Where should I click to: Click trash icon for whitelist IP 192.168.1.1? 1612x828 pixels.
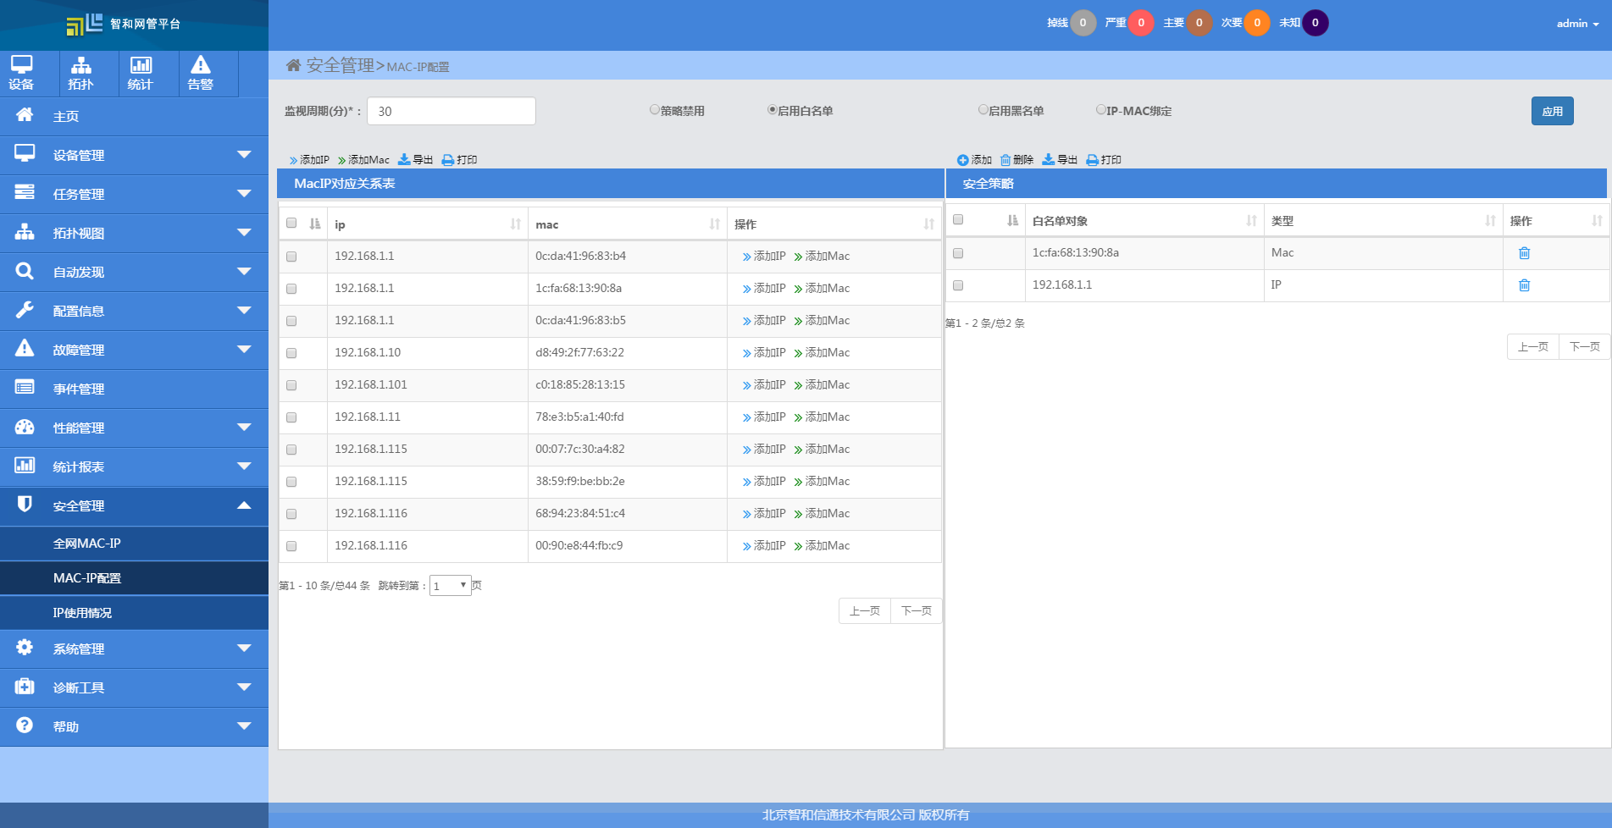[1524, 285]
